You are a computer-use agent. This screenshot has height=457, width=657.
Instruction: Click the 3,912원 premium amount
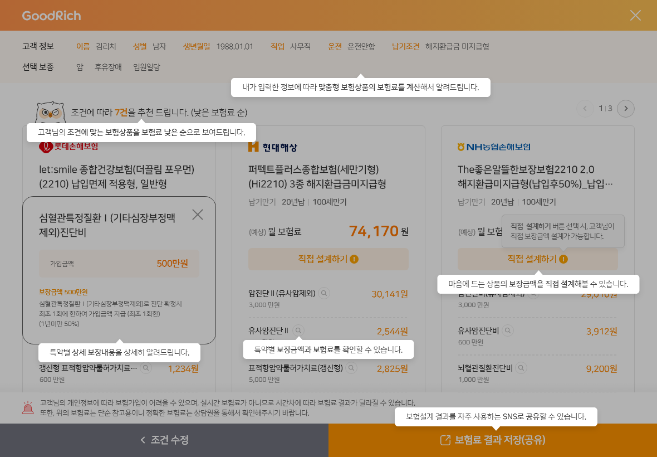(x=602, y=331)
